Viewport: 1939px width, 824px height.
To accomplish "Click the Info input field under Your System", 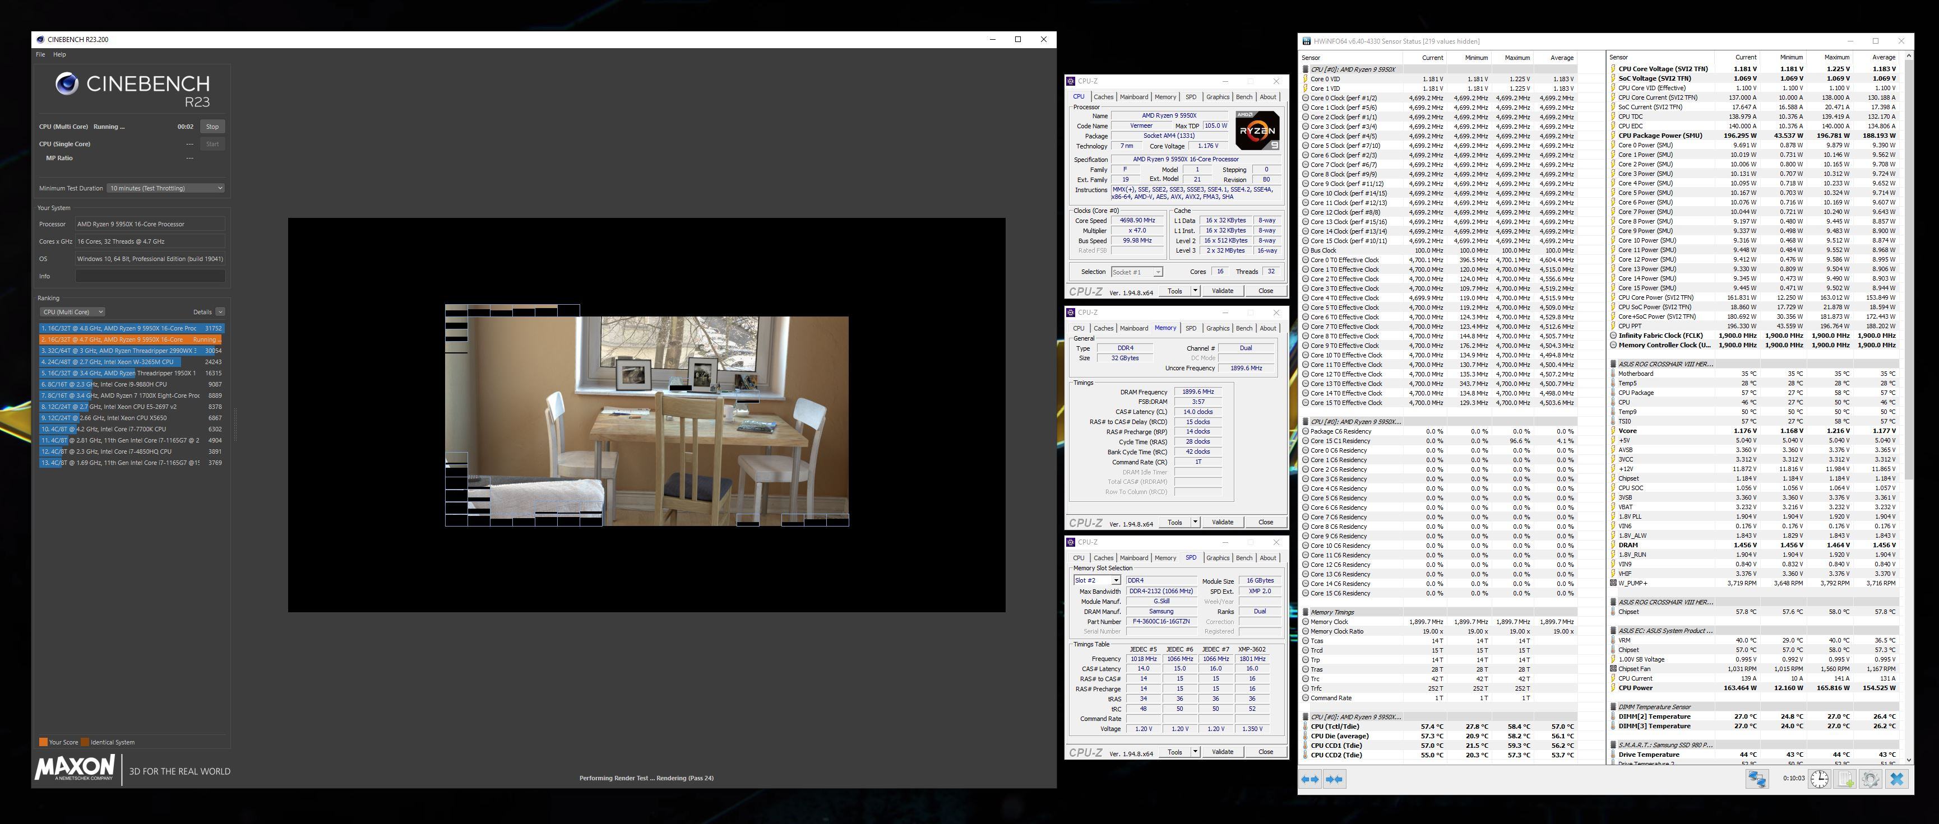I will (150, 276).
